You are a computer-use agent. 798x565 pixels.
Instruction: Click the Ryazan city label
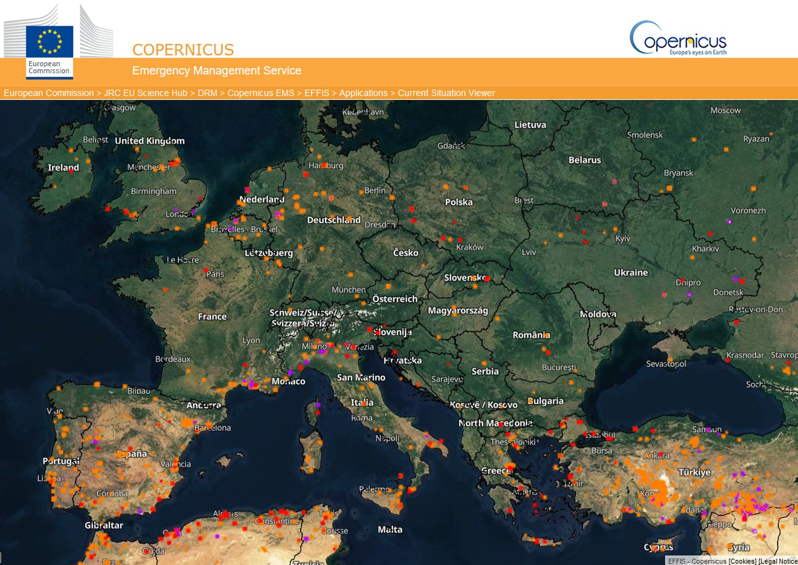click(756, 139)
